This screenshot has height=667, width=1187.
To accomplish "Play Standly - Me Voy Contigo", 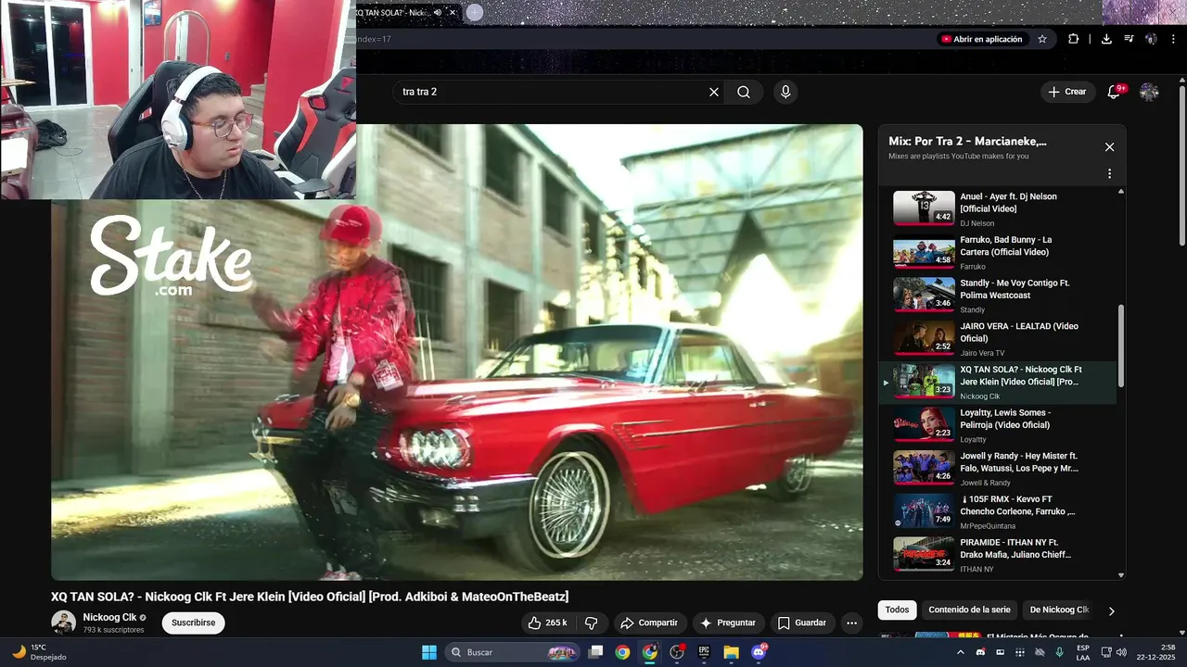I will (x=997, y=296).
